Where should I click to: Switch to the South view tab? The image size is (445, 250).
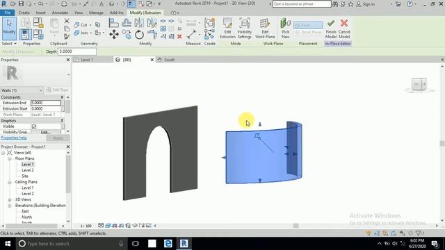pyautogui.click(x=170, y=60)
